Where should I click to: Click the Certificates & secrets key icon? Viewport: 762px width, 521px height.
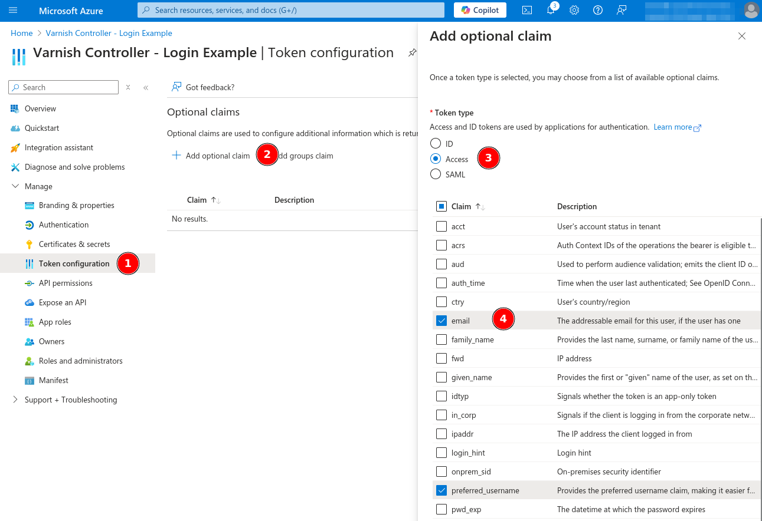[x=29, y=244]
